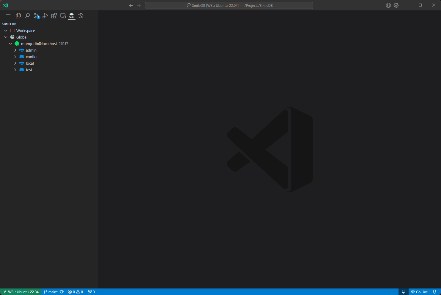
Task: Maximize the VS Code window
Action: tap(420, 5)
